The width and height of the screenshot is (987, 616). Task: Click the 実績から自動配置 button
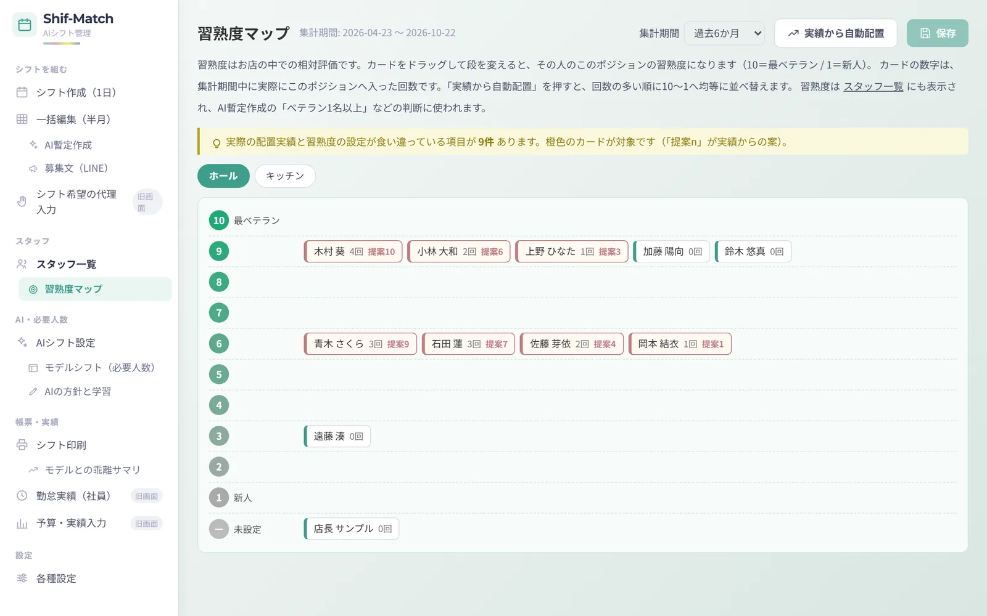(836, 33)
